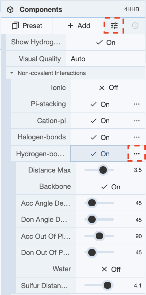Screen dimensions: 146x295
Task: Toggle Show Hydrogens On
Action: [x=105, y=42]
